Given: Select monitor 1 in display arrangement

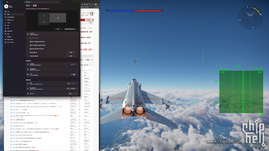Looking at the screenshot, I should click(x=44, y=16).
